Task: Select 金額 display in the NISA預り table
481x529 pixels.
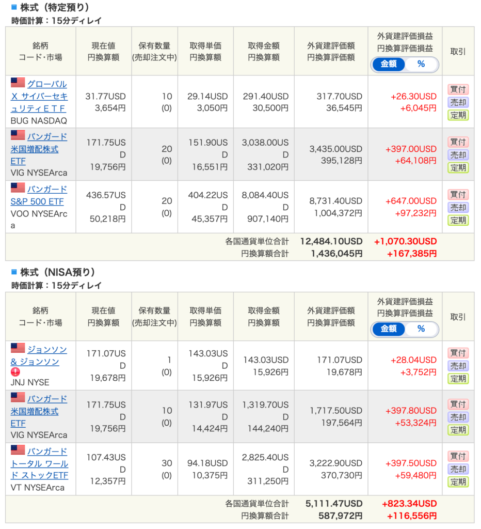Action: pos(389,329)
